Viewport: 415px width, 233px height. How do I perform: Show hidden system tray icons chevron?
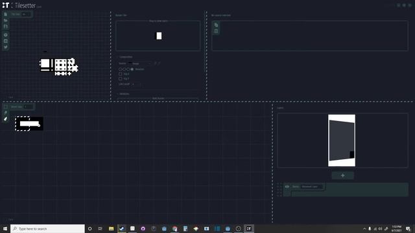tap(364, 228)
